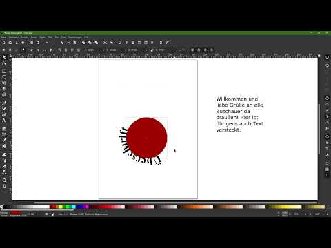Select the Rectangle tool

point(4,72)
